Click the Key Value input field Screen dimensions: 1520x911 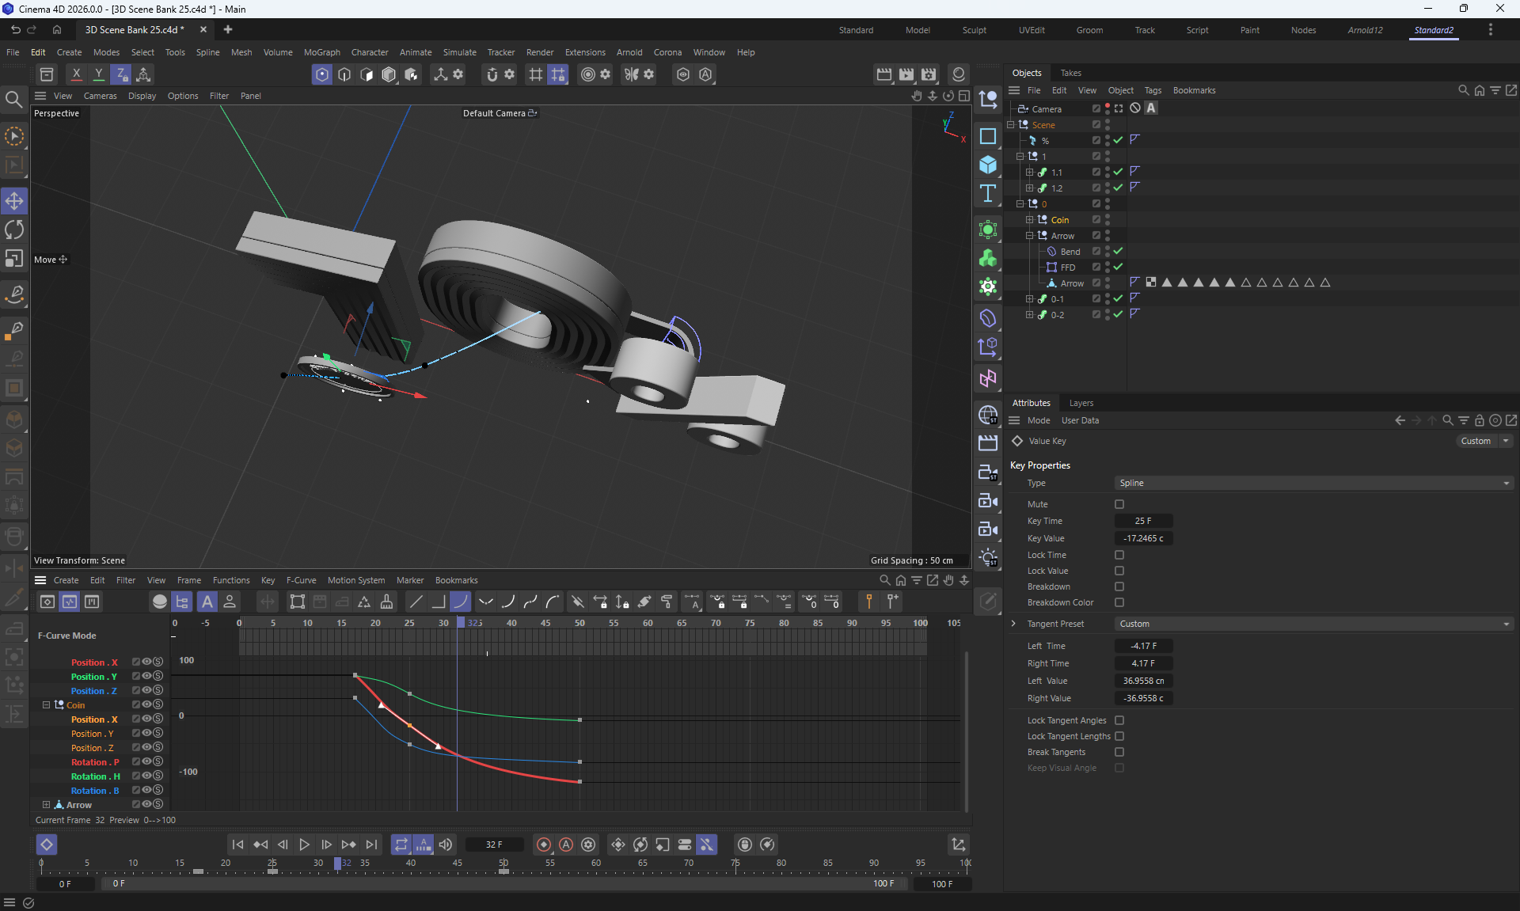tap(1143, 538)
